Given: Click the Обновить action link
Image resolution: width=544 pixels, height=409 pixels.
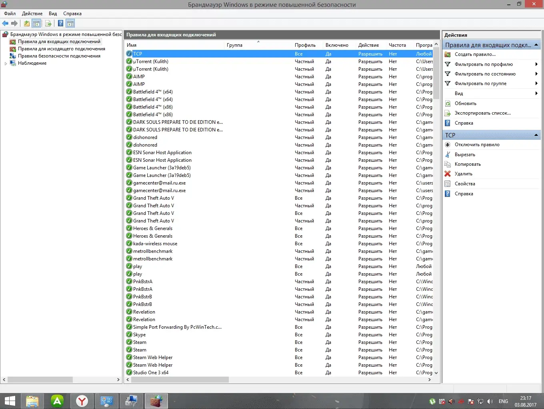Looking at the screenshot, I should click(466, 103).
